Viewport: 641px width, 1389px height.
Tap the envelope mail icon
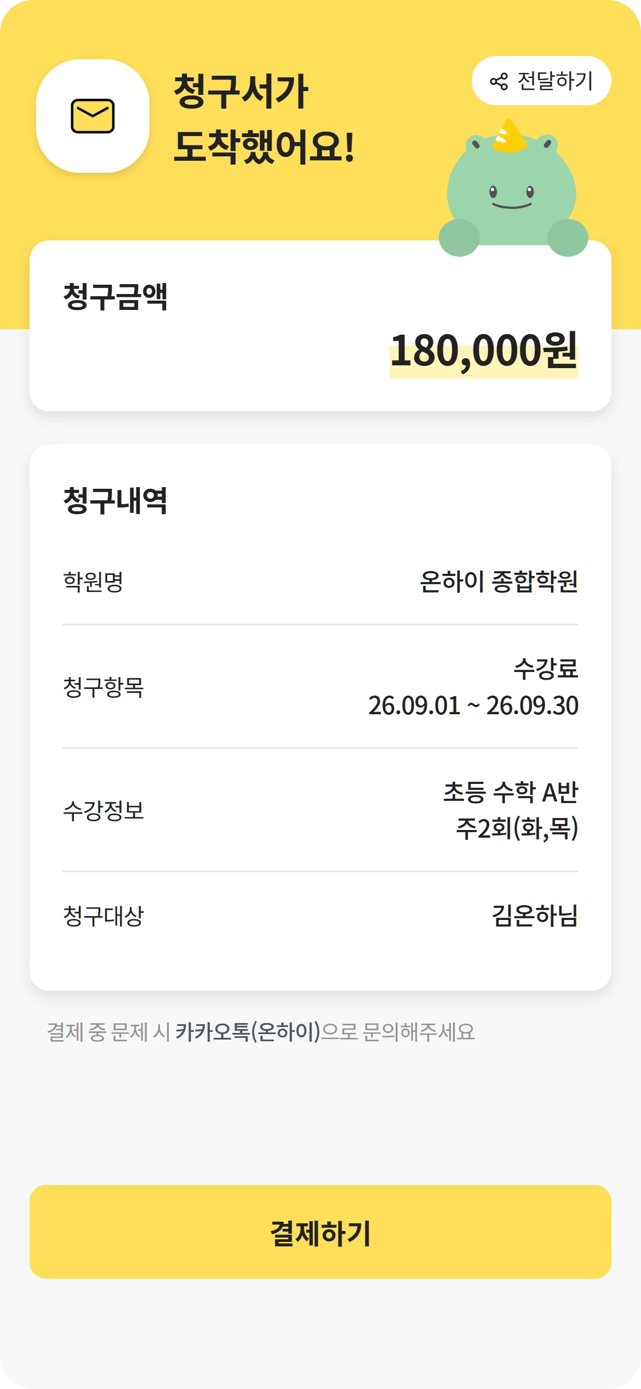coord(93,116)
